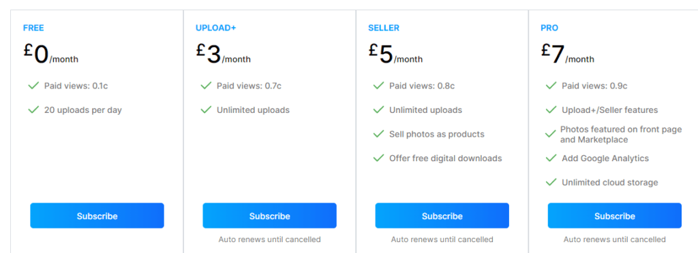
Task: Click checkmark next to Upload+/Seller features
Action: pos(551,109)
